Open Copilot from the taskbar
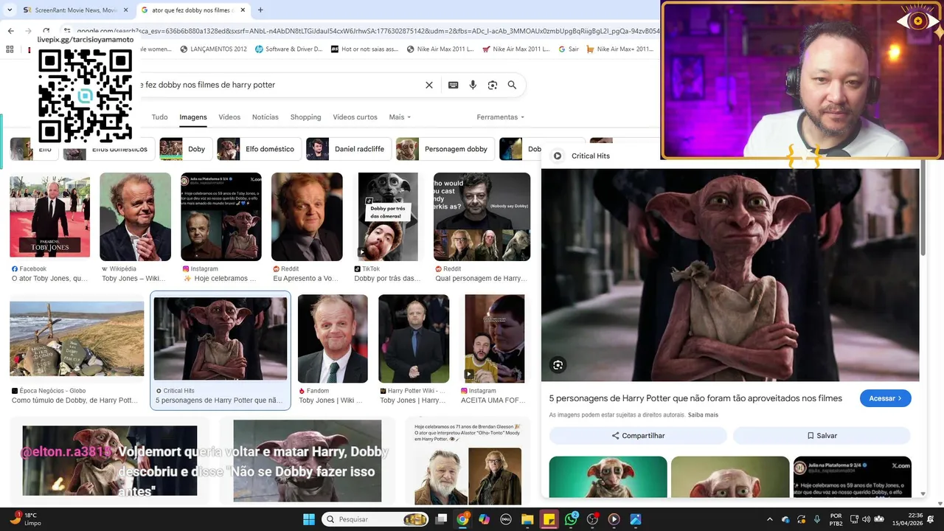 coord(484,519)
